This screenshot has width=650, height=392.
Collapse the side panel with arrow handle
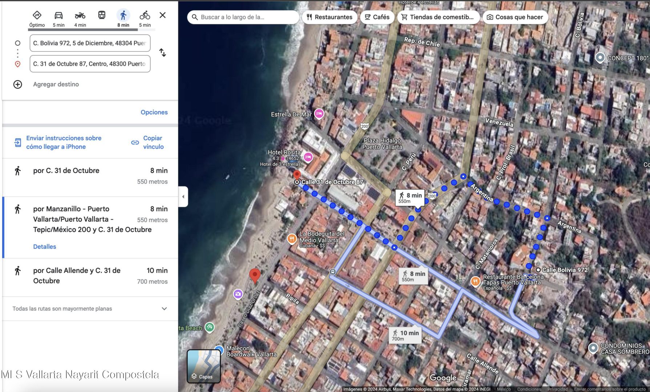[183, 196]
